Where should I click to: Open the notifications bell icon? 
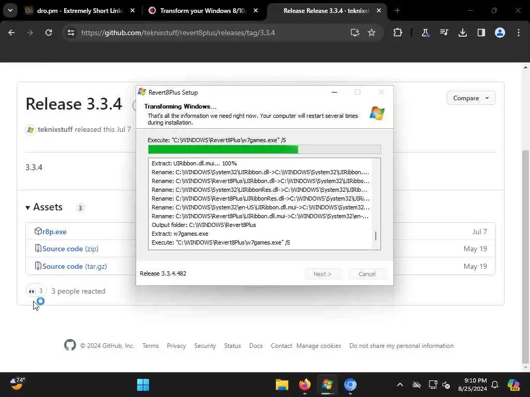495,385
